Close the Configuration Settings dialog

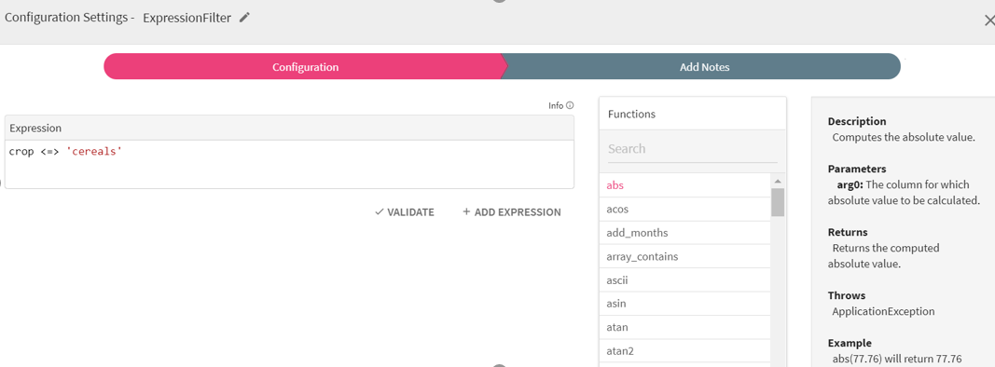pyautogui.click(x=988, y=20)
